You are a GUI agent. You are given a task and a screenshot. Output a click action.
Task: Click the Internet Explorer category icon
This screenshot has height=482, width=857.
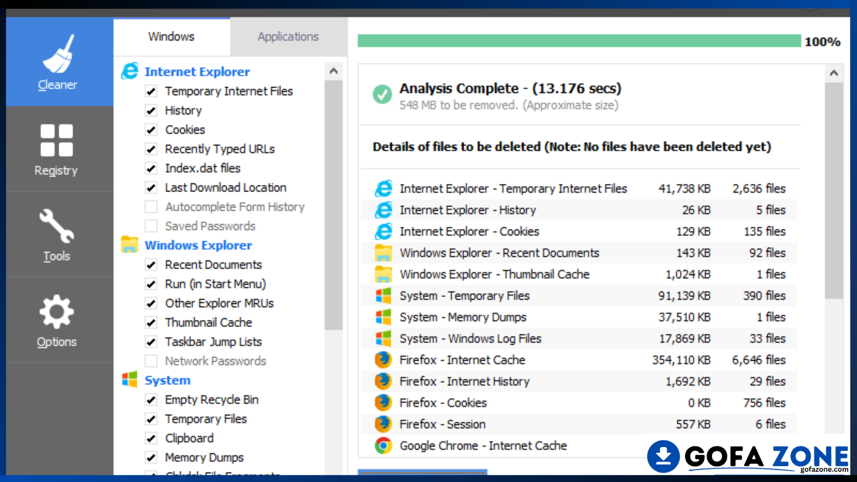pyautogui.click(x=130, y=71)
